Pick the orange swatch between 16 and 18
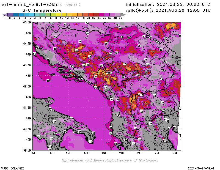220x170 pixels. pos(80,15)
